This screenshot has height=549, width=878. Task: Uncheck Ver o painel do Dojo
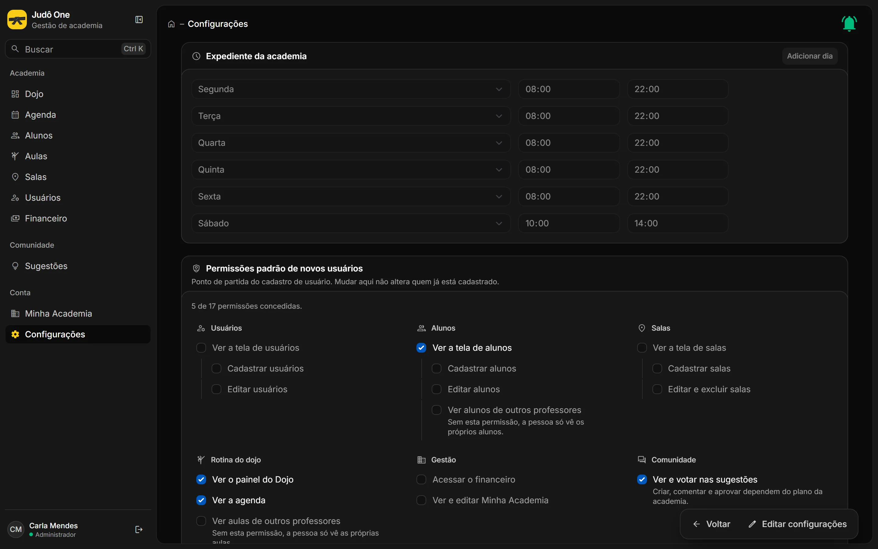[x=201, y=480]
